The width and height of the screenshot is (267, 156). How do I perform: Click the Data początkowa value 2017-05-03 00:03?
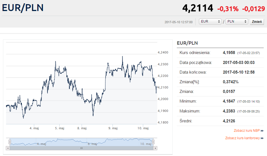[x=239, y=62]
